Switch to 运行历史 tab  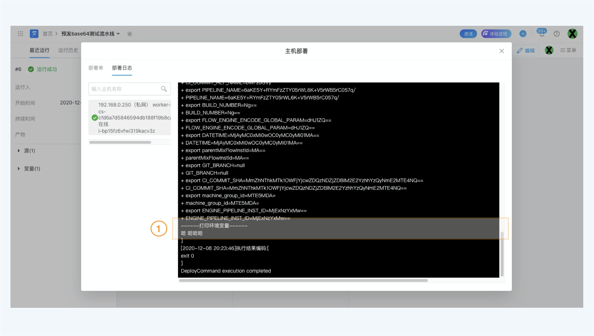[x=68, y=50]
